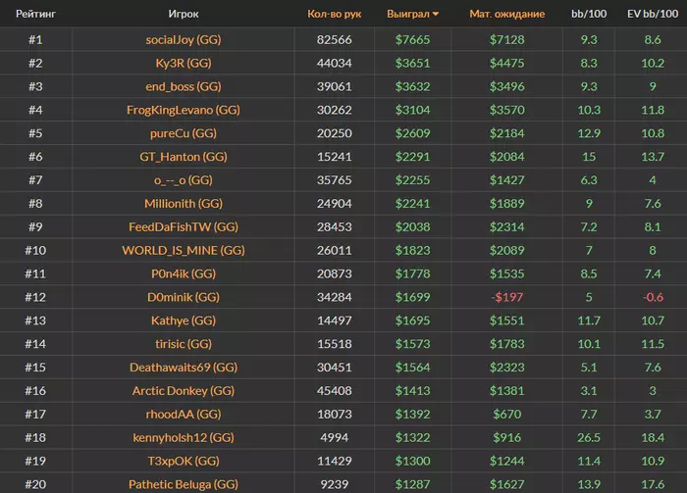Sort by the Выиграл descending arrow
Image resolution: width=687 pixels, height=493 pixels.
click(436, 15)
